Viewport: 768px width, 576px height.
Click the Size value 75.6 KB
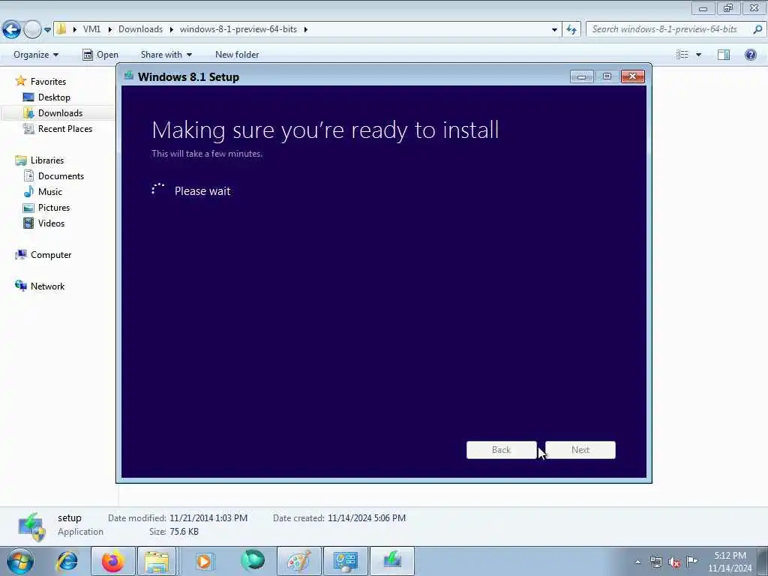[184, 532]
